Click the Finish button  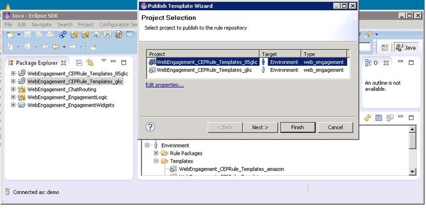(298, 127)
